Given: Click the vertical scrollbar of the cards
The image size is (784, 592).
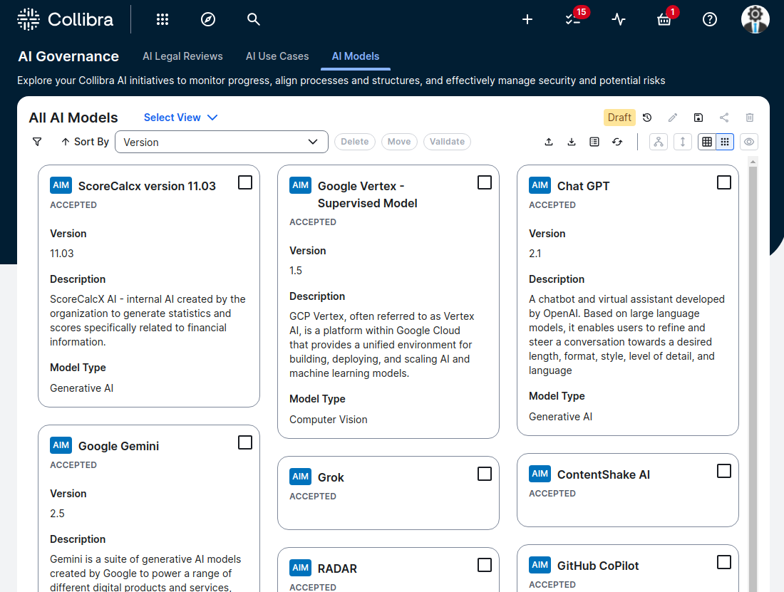Looking at the screenshot, I should 753,356.
